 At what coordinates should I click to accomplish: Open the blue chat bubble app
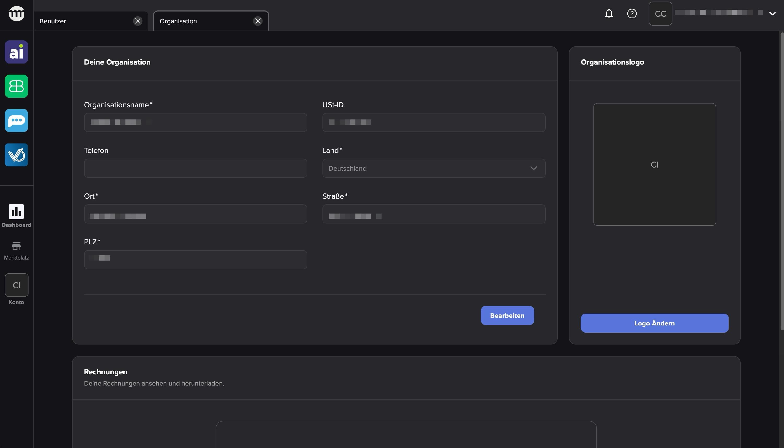point(16,120)
